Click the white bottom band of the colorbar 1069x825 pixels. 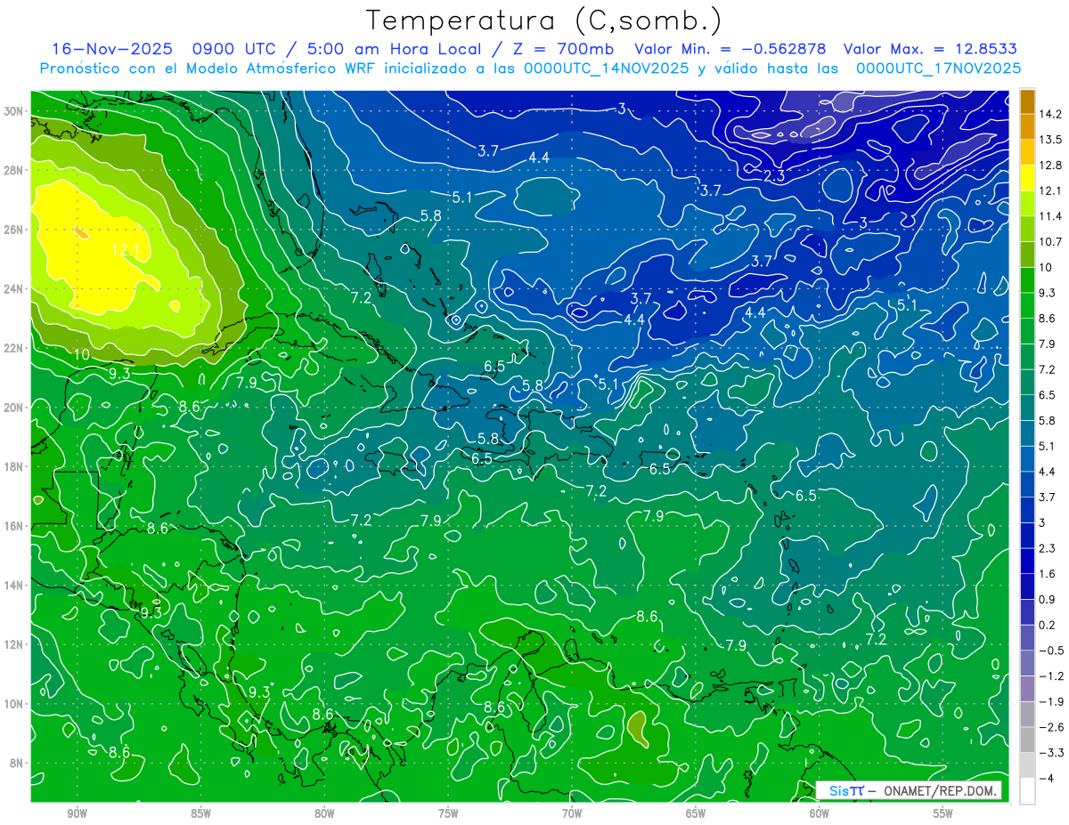point(1027,791)
